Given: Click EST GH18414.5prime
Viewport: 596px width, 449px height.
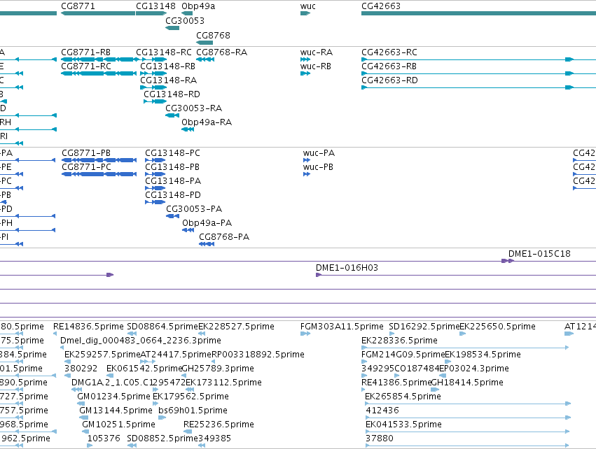Looking at the screenshot, I should click(468, 383).
